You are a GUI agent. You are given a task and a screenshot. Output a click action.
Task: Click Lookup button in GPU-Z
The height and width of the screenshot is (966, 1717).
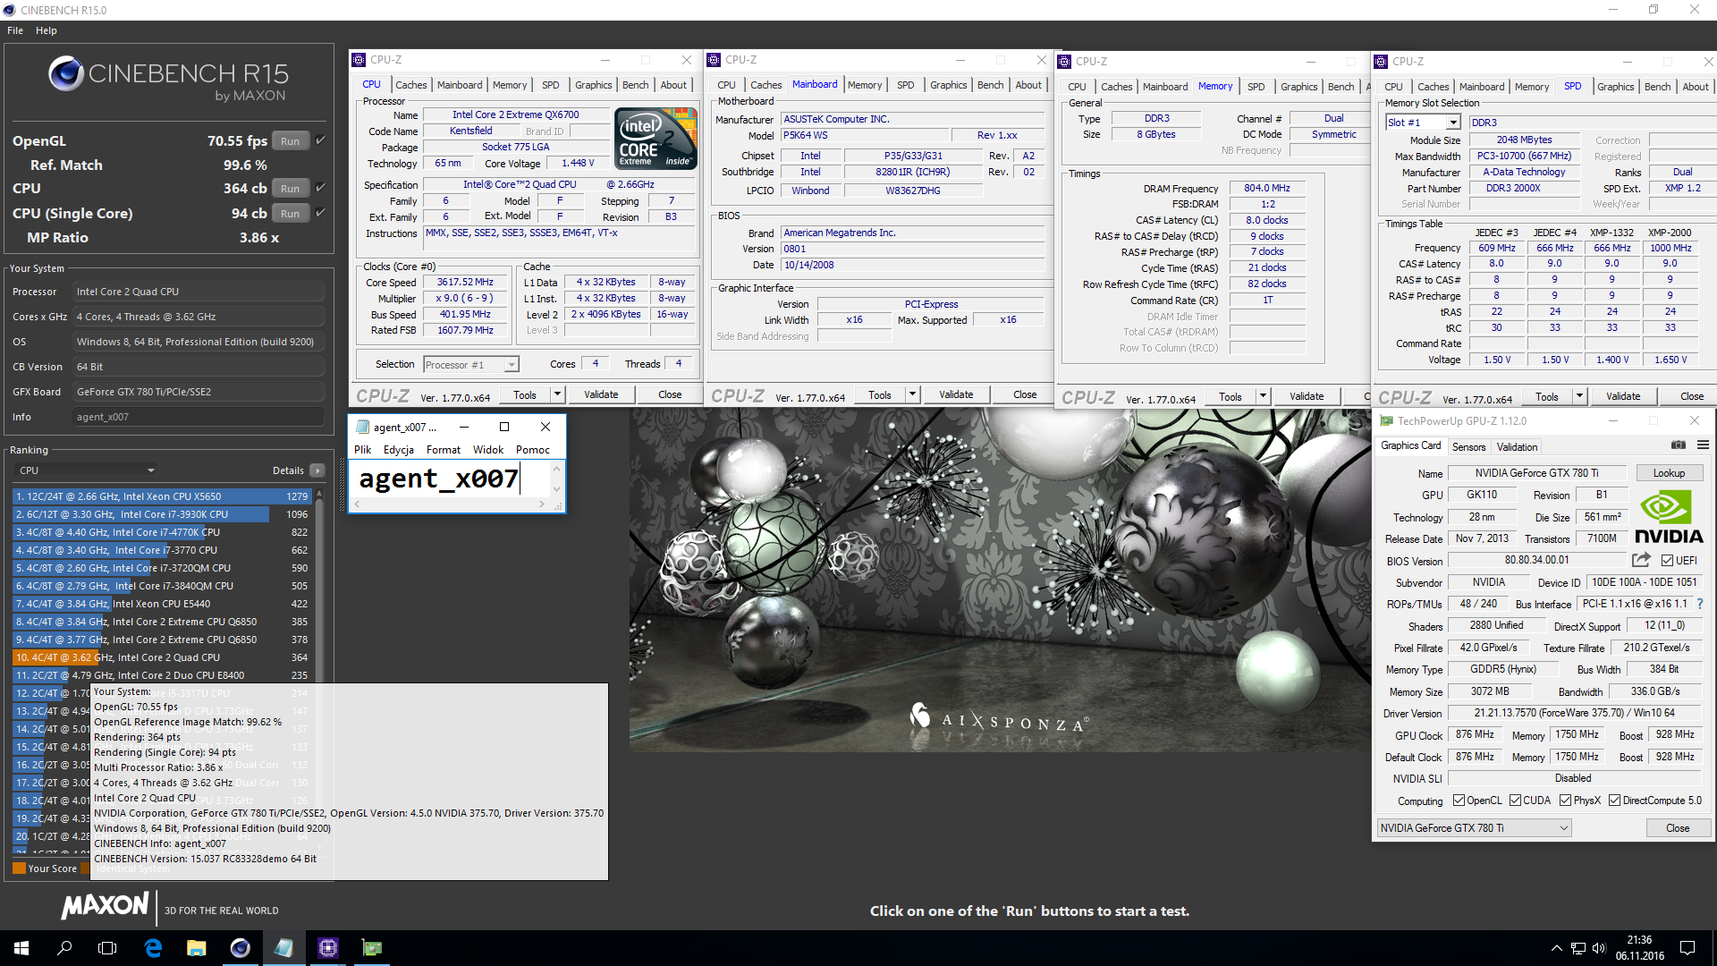(x=1669, y=473)
